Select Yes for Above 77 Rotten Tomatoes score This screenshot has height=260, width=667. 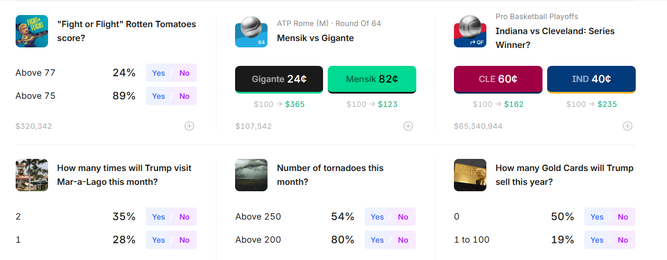(x=159, y=73)
